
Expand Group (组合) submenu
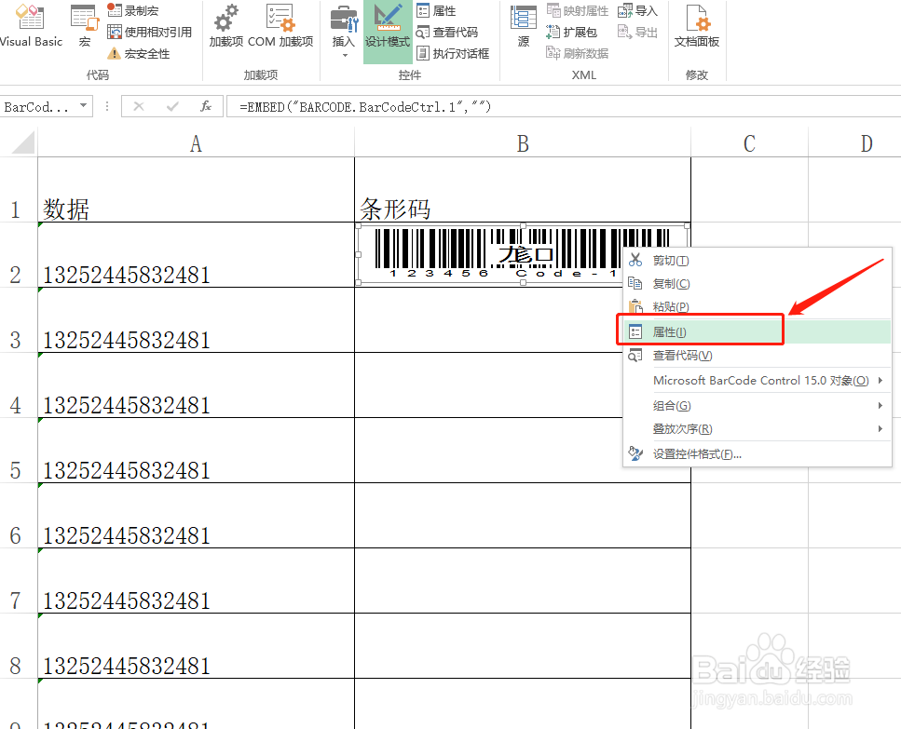click(x=758, y=406)
